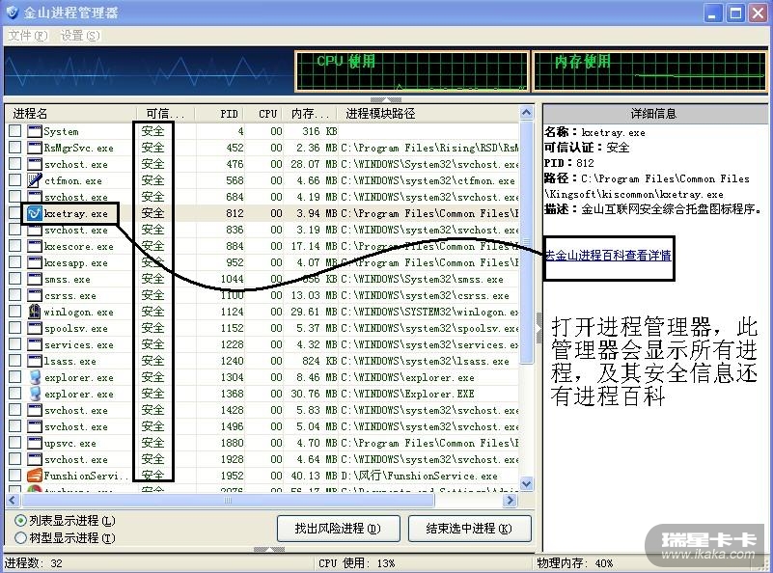Image resolution: width=773 pixels, height=573 pixels.
Task: Click the services.exe process icon
Action: 35,344
